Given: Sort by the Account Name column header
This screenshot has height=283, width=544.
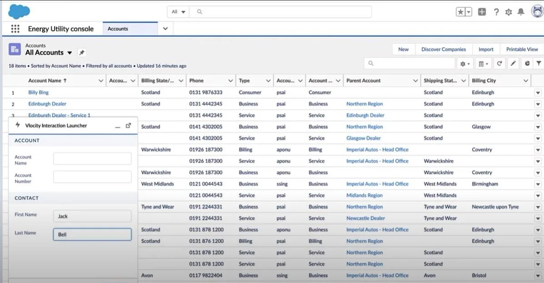Looking at the screenshot, I should (x=47, y=80).
